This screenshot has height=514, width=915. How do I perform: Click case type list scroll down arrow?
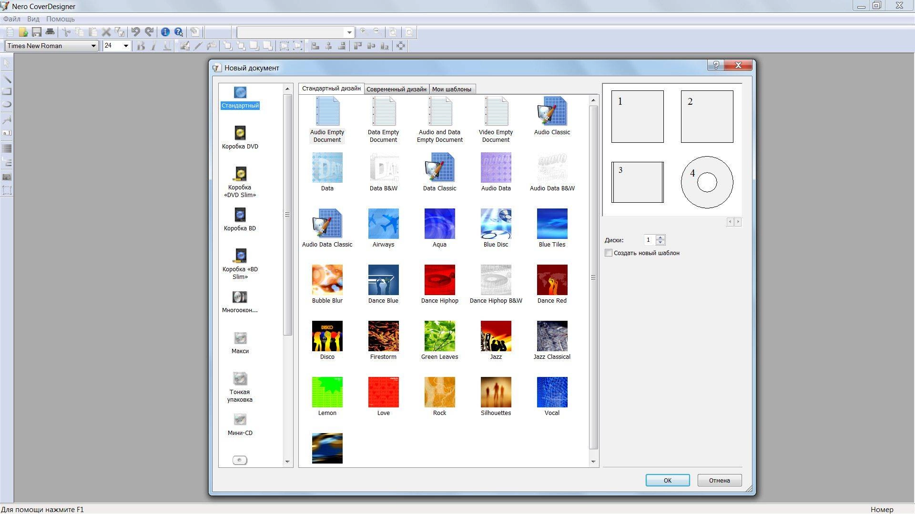(287, 461)
